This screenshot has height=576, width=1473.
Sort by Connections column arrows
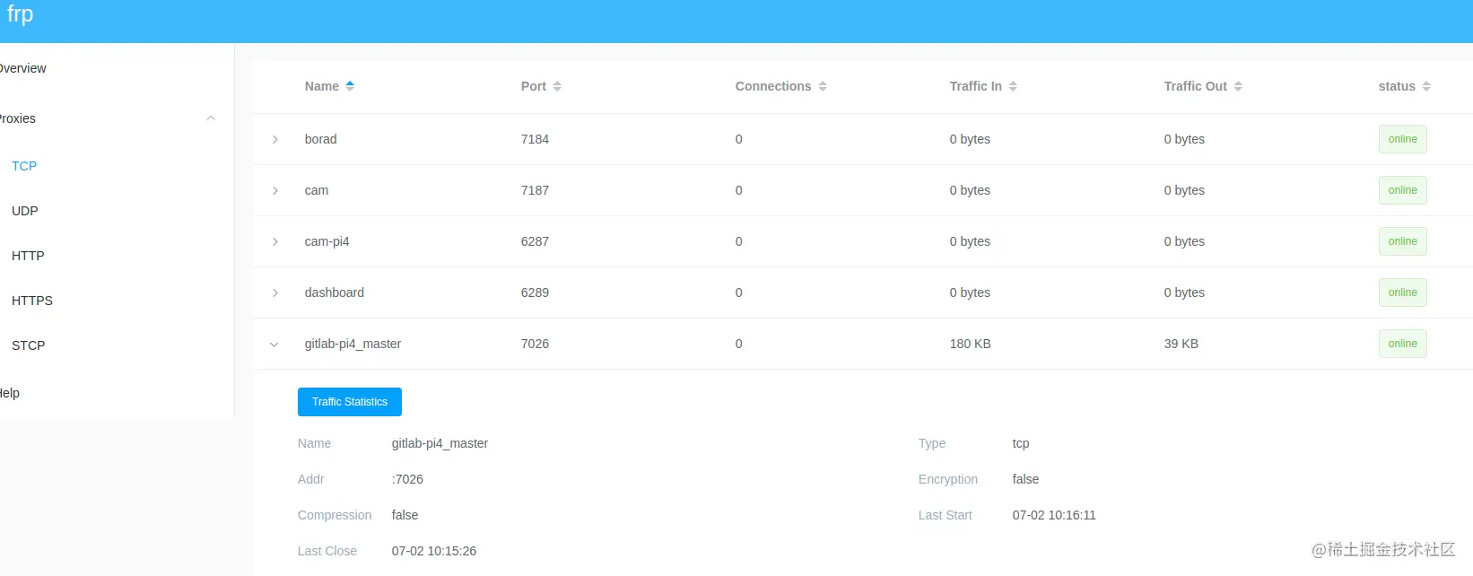point(823,86)
